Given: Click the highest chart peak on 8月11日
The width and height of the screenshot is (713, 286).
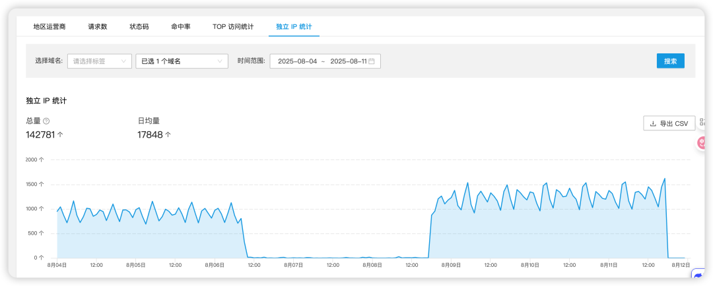Looking at the screenshot, I should (x=665, y=179).
